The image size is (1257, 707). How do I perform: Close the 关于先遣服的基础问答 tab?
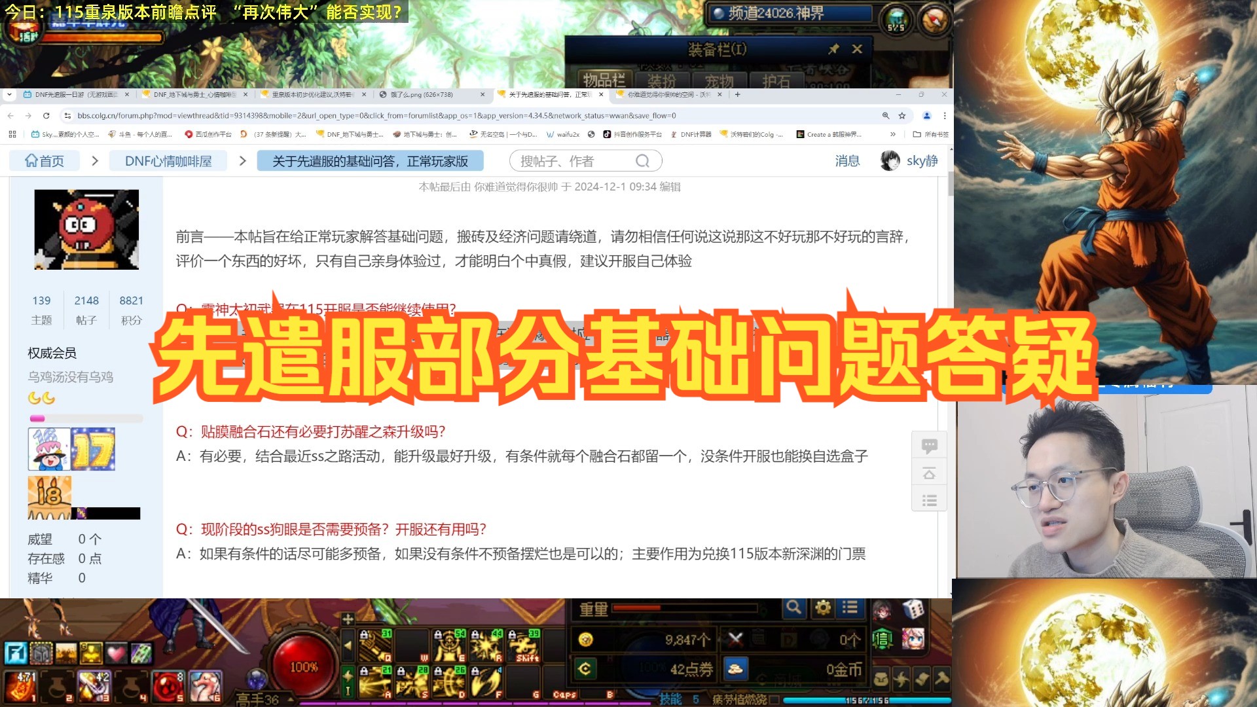tap(601, 94)
